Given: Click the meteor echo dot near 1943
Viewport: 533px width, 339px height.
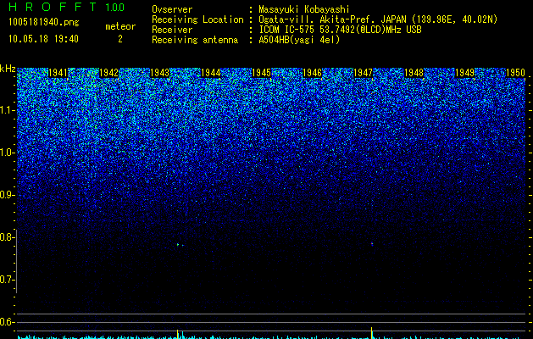Looking at the screenshot, I should point(178,244).
